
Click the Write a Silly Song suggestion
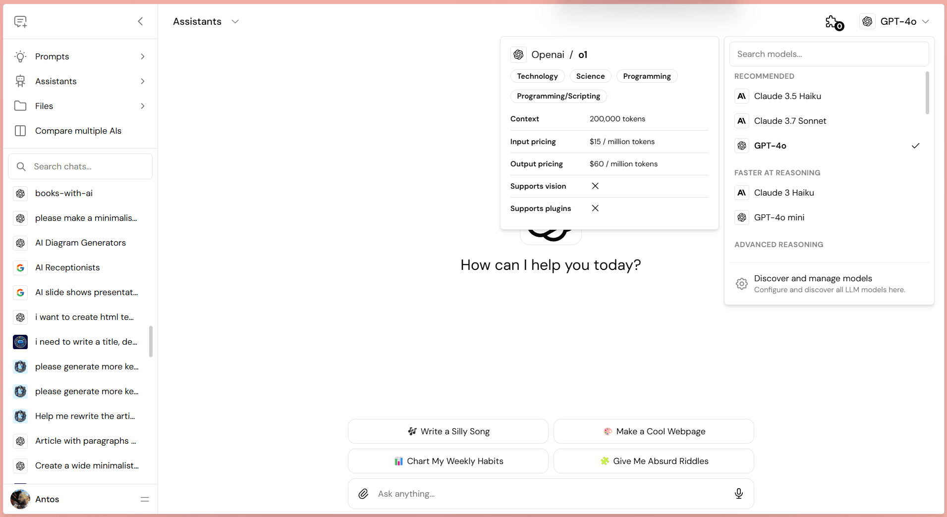pyautogui.click(x=448, y=431)
